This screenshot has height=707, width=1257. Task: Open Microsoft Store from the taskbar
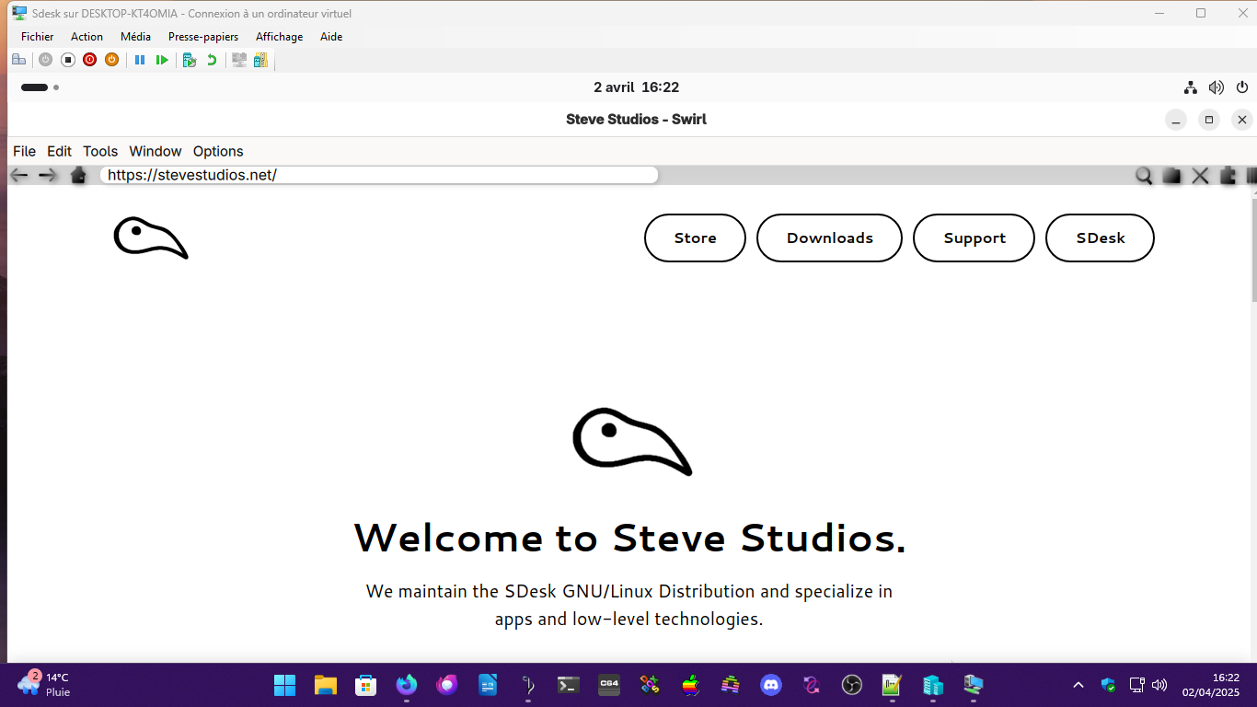point(366,685)
